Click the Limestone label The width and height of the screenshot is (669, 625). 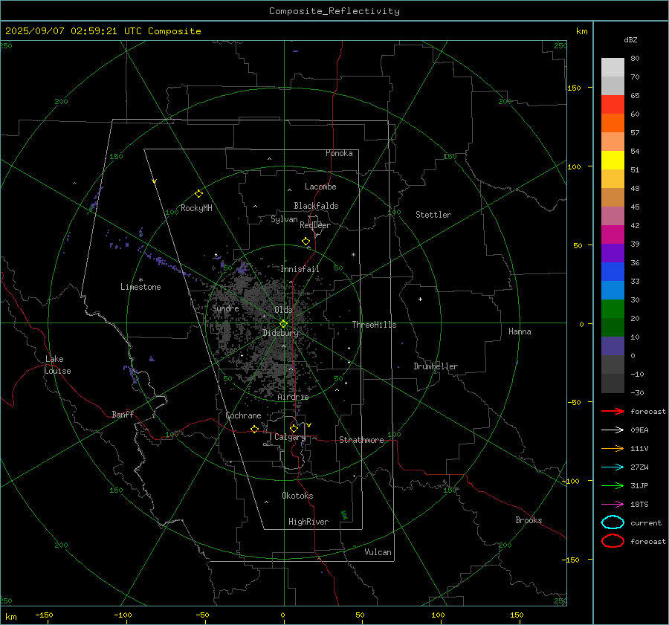[140, 287]
